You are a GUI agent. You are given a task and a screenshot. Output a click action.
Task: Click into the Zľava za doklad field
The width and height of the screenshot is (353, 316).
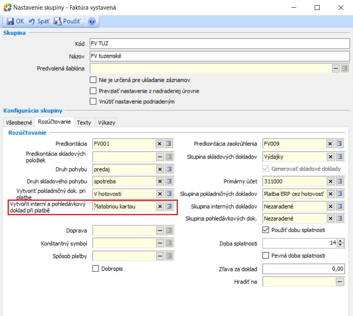303,269
